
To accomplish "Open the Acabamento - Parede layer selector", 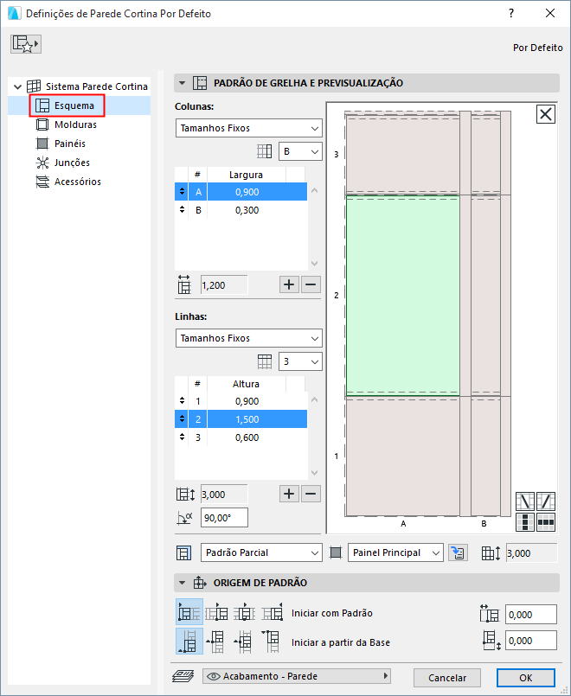I will (x=297, y=676).
